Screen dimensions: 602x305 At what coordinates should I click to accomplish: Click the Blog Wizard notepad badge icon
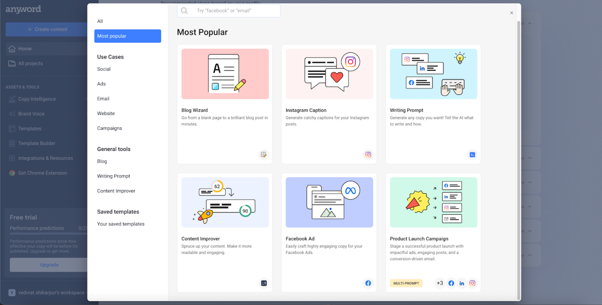coord(264,155)
